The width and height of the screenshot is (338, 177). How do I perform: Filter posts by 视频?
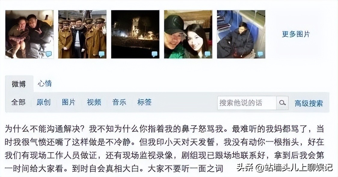(x=94, y=102)
